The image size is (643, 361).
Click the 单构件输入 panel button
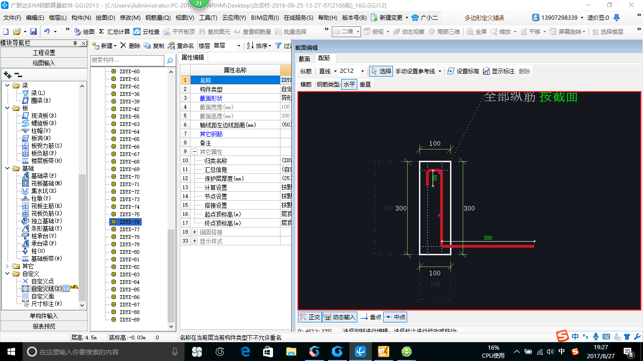[x=44, y=316]
